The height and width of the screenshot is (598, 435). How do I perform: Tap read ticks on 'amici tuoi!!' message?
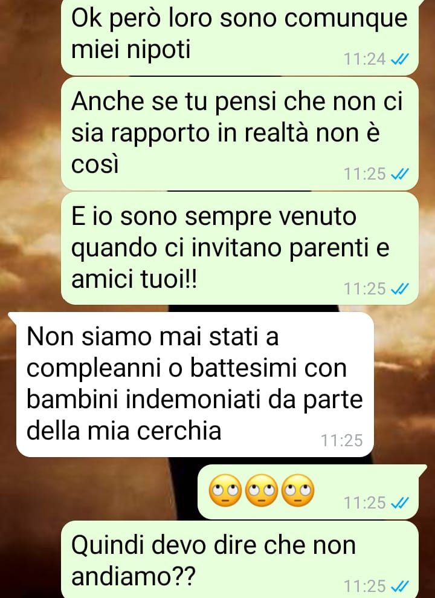click(400, 289)
